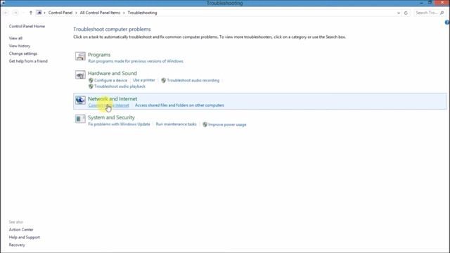Expand chevron after All Control Panel Items
Screen dimensions: 450x253
click(124, 13)
